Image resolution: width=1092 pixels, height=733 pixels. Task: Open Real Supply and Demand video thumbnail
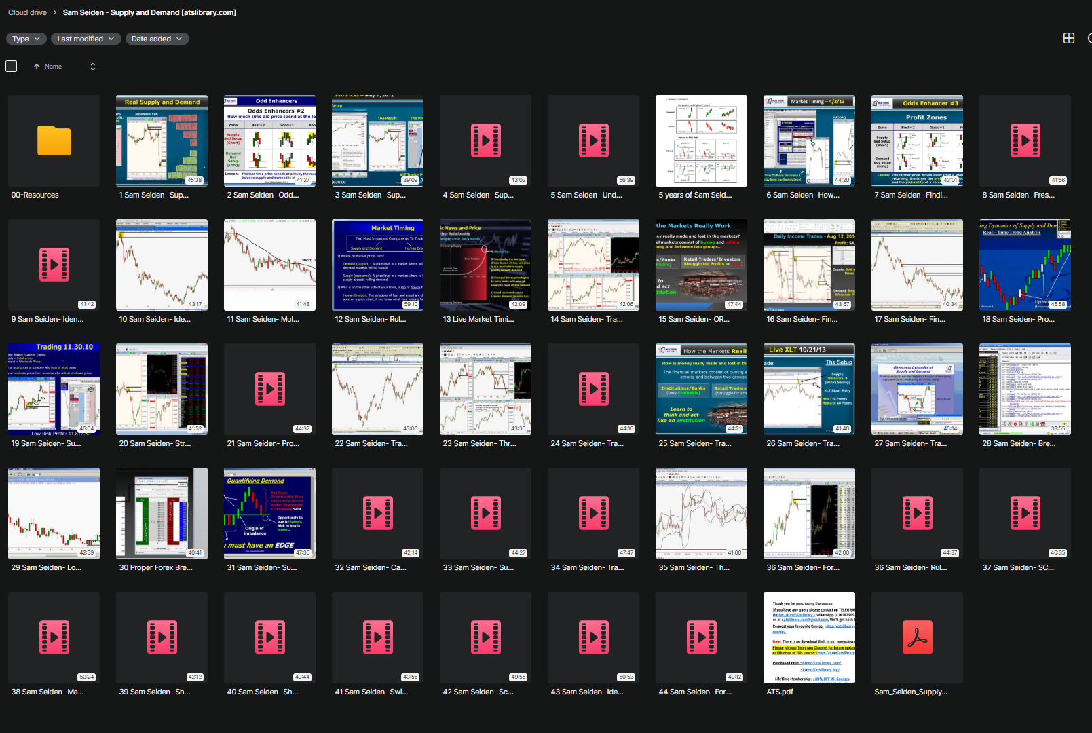click(x=162, y=141)
